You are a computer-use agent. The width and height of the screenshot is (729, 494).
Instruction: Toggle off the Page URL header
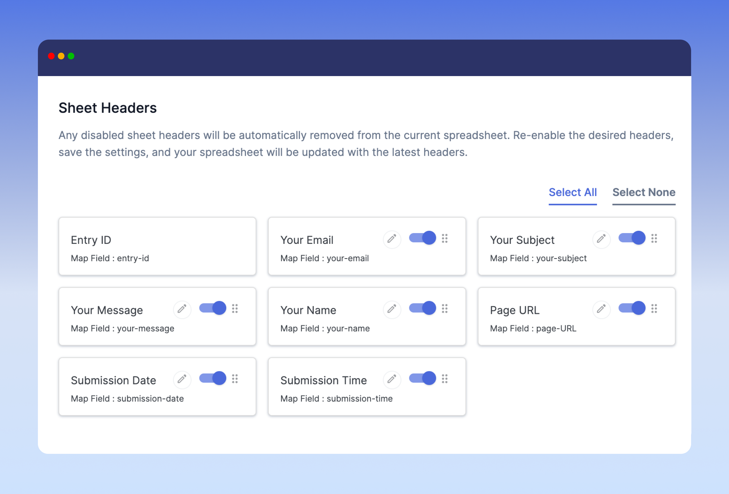point(632,308)
